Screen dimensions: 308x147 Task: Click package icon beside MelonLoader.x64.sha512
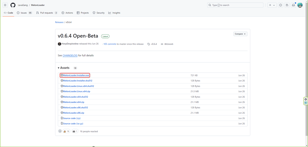62,97
